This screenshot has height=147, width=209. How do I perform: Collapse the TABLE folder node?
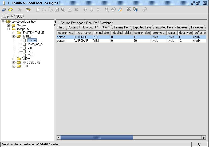point(14,36)
